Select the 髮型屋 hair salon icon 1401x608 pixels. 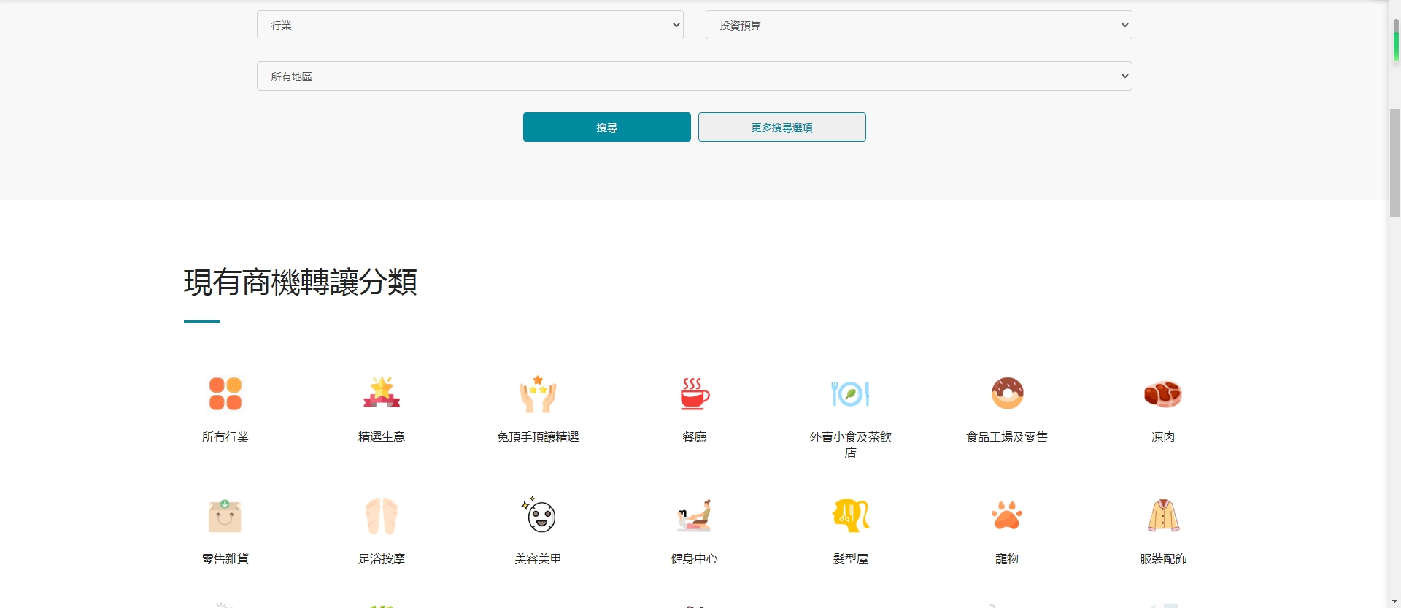tap(850, 516)
